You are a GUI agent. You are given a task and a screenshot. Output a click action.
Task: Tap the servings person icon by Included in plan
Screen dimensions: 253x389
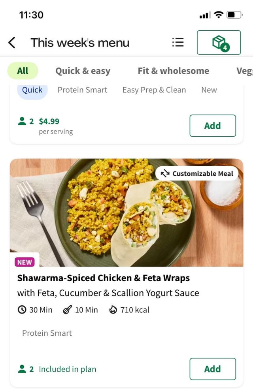pos(22,369)
